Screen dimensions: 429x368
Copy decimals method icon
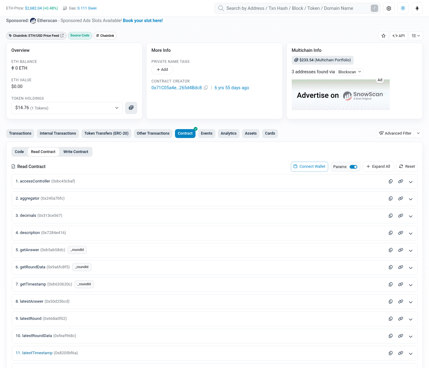[391, 216]
